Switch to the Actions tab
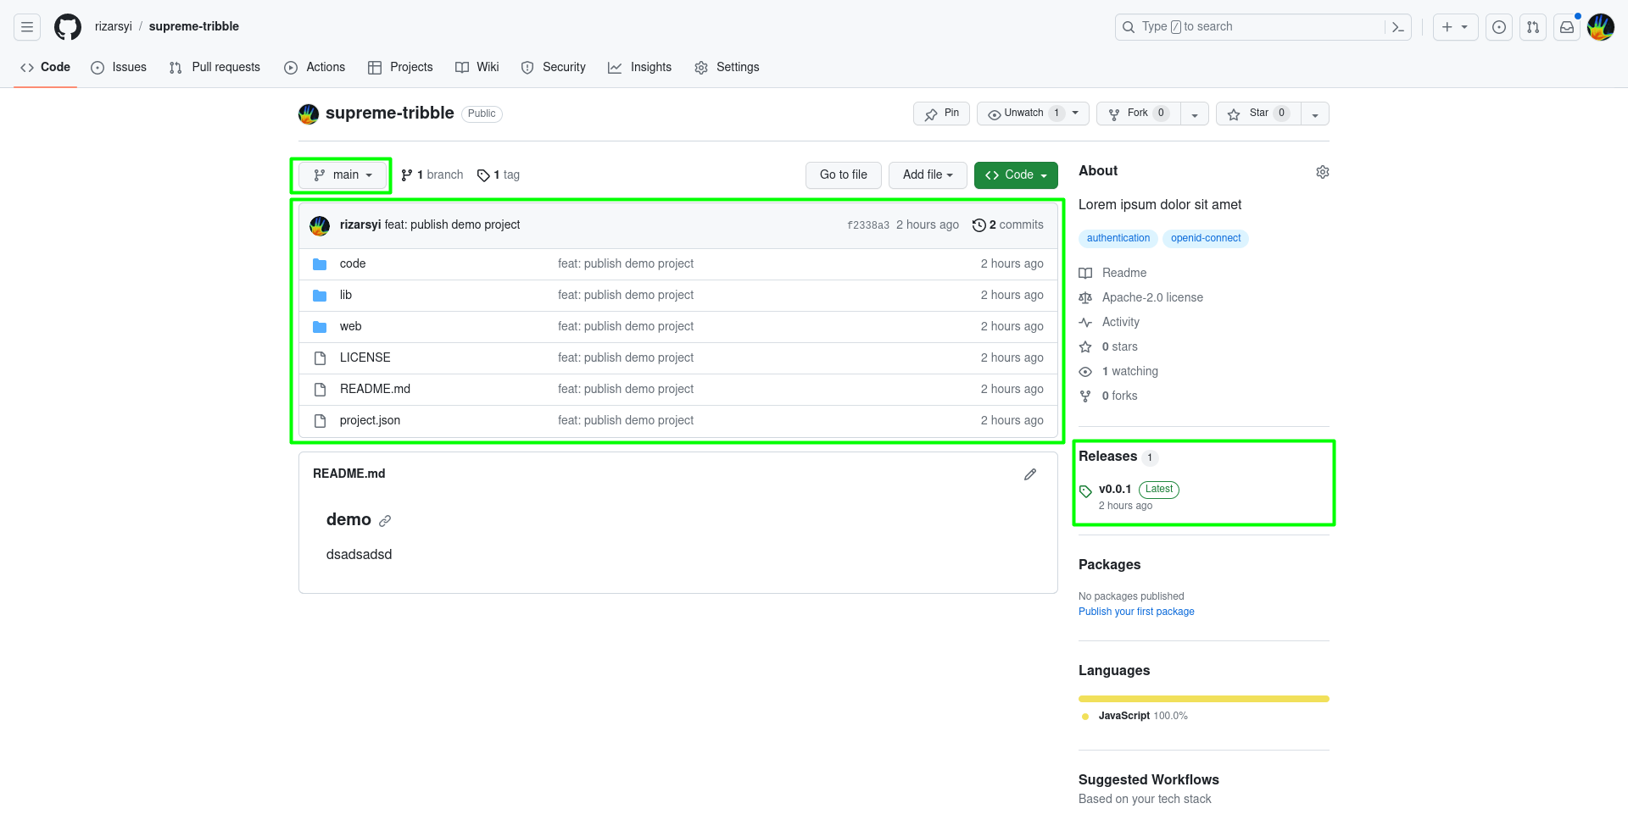This screenshot has width=1628, height=820. tap(315, 67)
